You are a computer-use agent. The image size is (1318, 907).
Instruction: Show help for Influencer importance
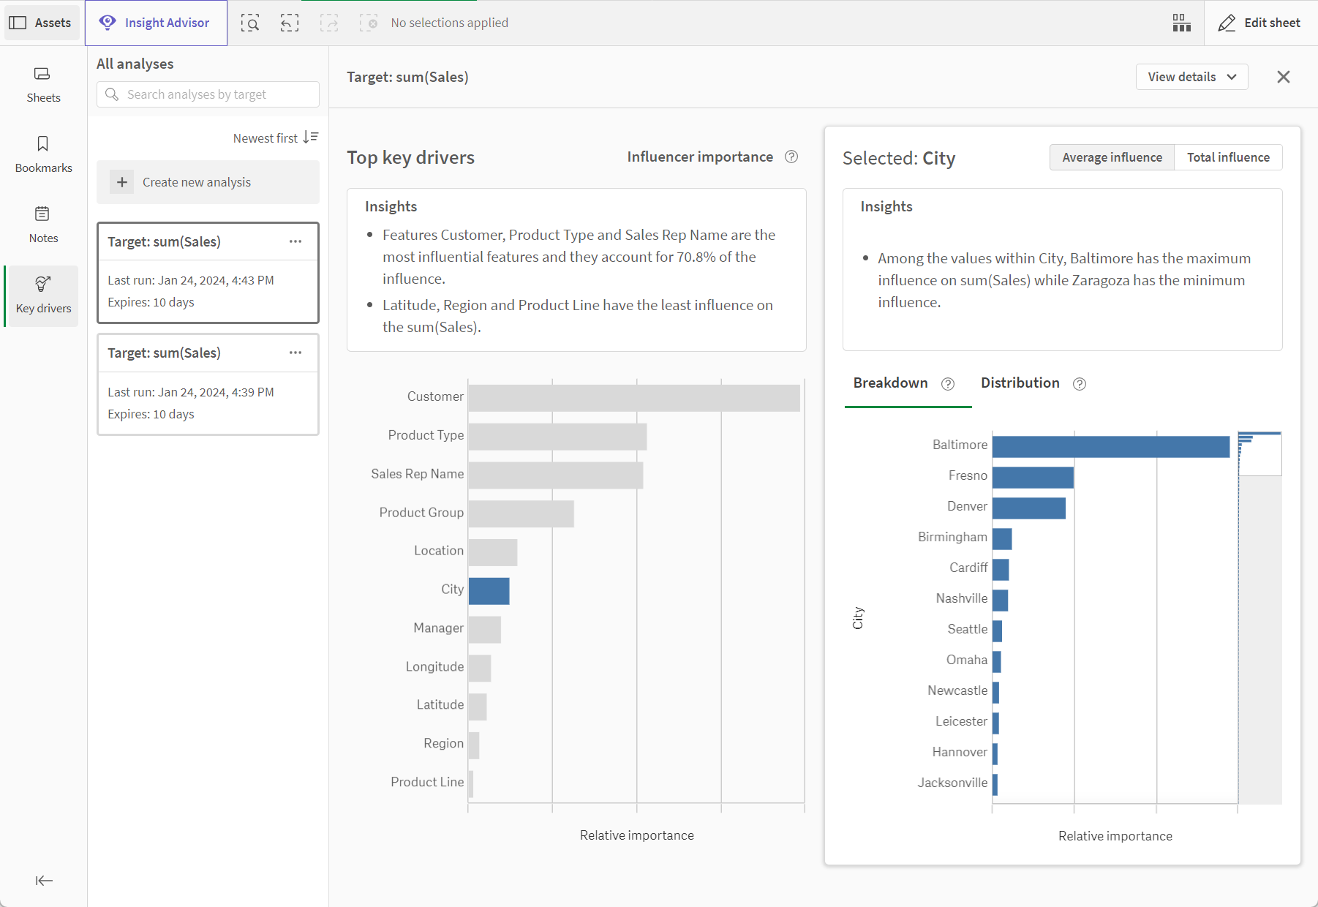[791, 157]
